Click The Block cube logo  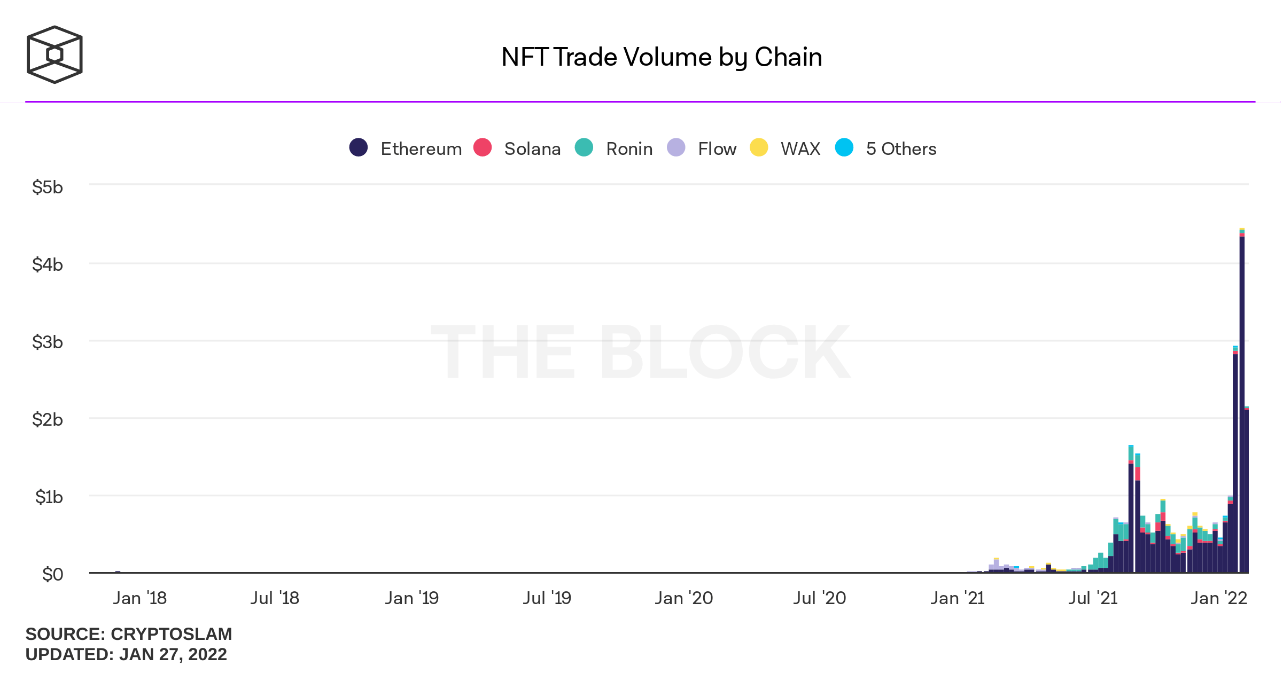(55, 54)
